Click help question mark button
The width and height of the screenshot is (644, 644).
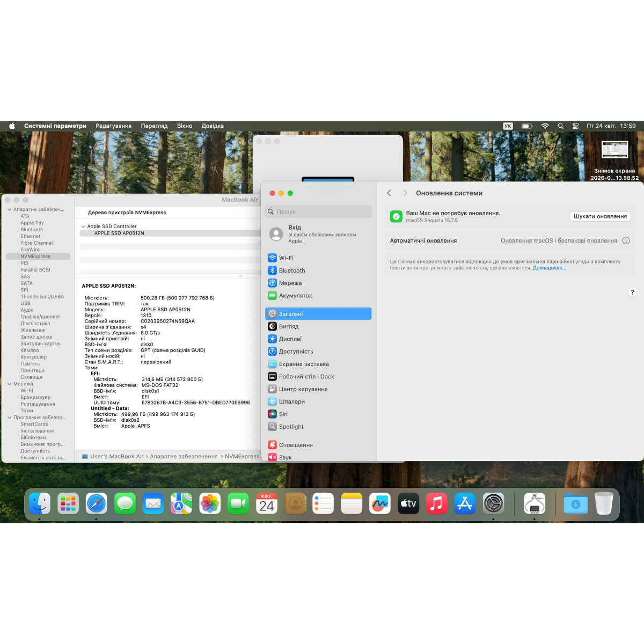coord(632,292)
